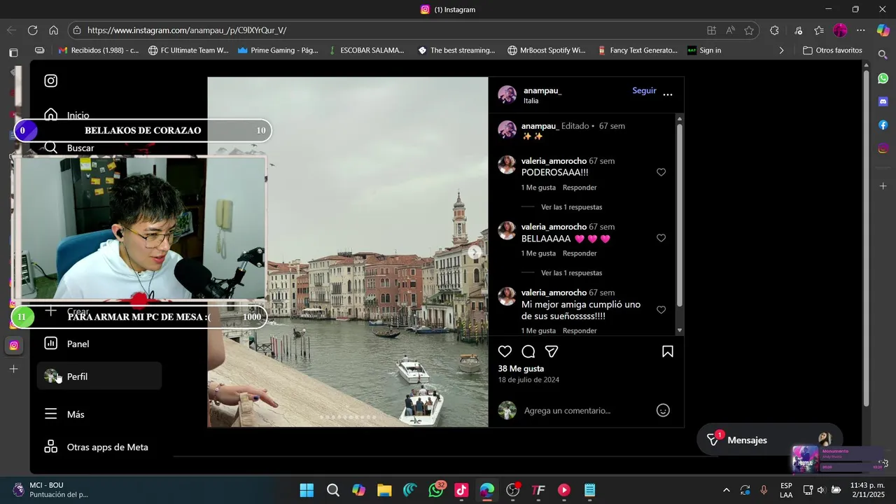
Task: Open the post options three-dot menu
Action: tap(668, 94)
